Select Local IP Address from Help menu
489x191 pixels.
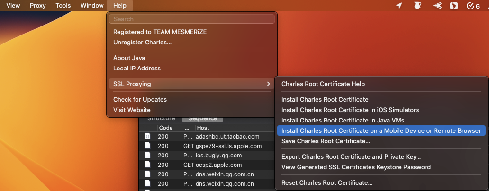[137, 69]
